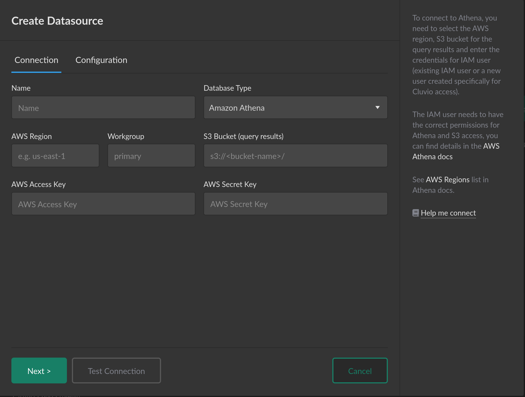Click the book icon beside Help me connect
This screenshot has height=397, width=525.
pyautogui.click(x=416, y=213)
